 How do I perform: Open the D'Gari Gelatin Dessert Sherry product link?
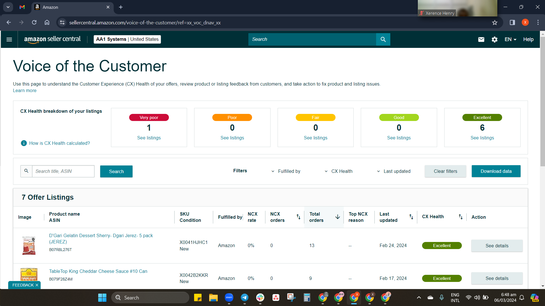101,239
